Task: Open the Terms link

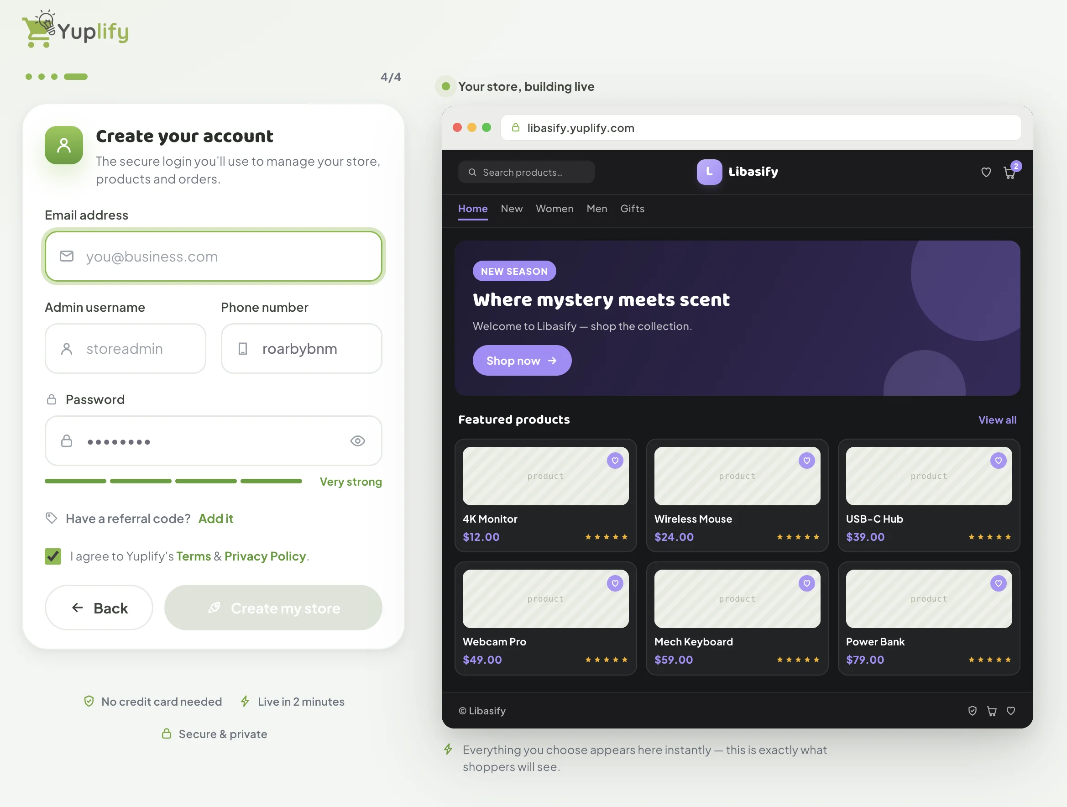Action: (x=194, y=556)
